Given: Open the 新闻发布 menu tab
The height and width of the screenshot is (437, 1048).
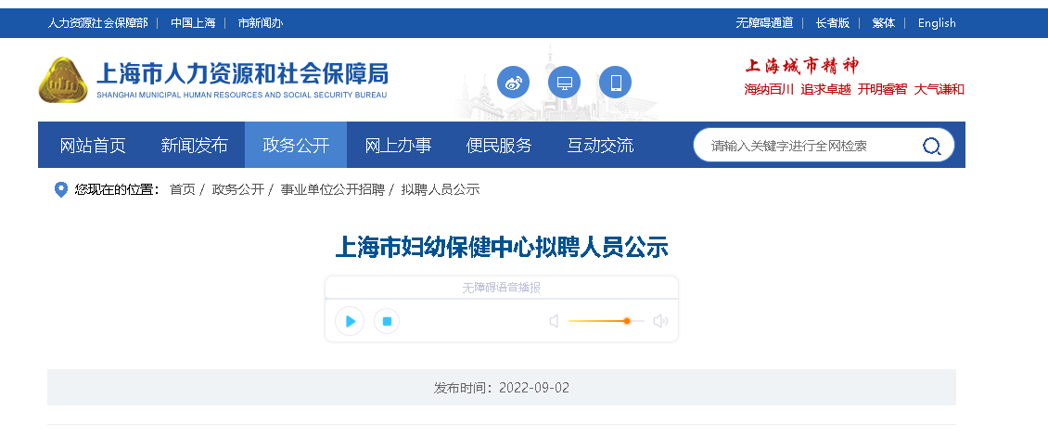Looking at the screenshot, I should coord(195,145).
